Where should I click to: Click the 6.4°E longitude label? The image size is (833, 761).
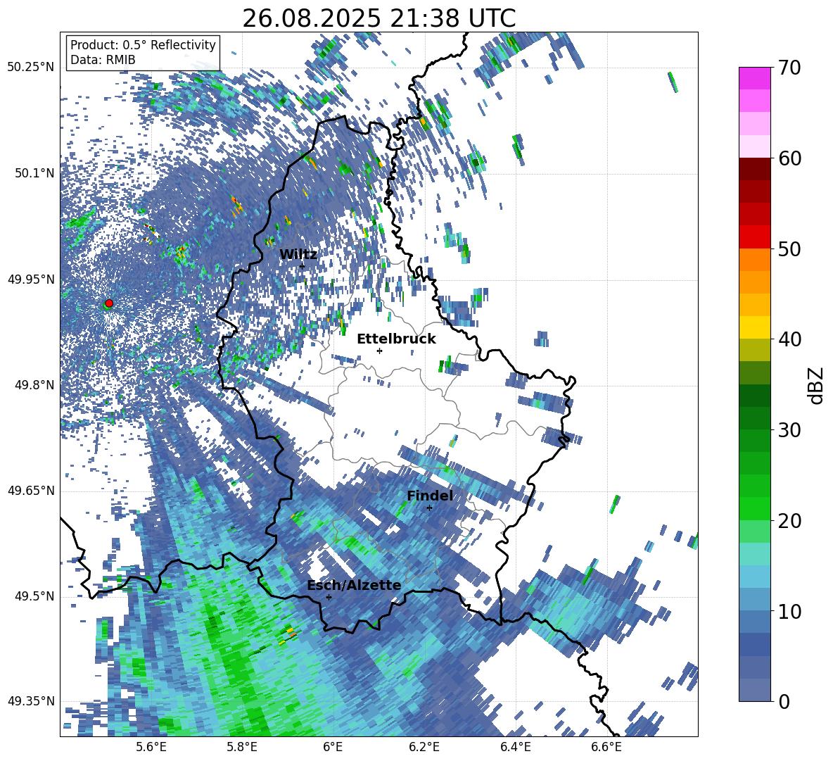516,747
